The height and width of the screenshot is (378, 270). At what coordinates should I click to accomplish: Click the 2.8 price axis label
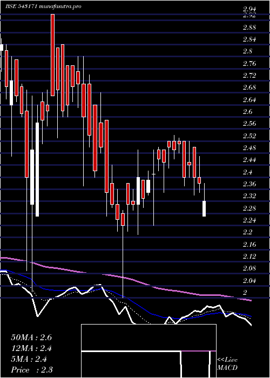[247, 51]
